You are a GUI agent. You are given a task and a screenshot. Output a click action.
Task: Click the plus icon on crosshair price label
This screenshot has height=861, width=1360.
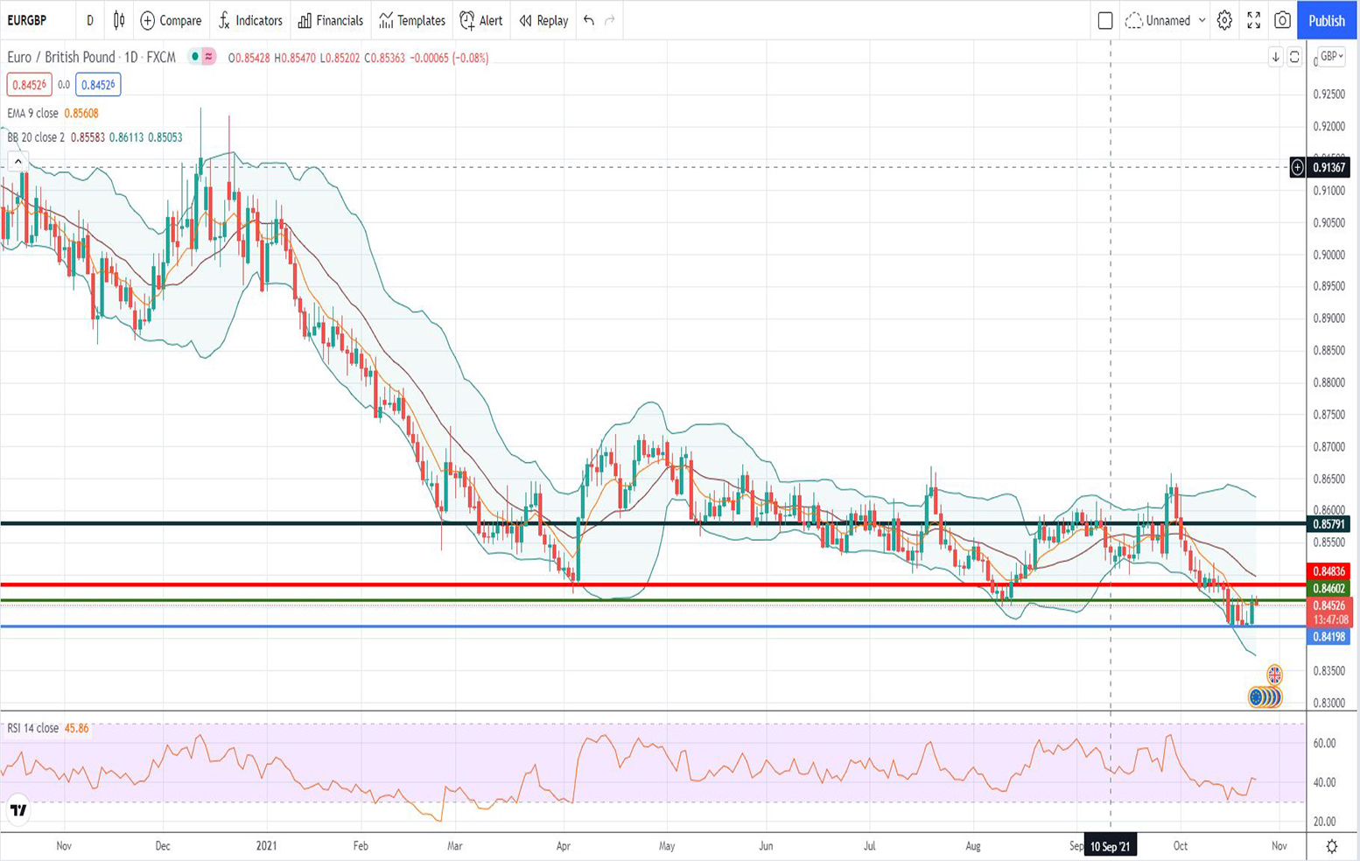click(x=1297, y=167)
